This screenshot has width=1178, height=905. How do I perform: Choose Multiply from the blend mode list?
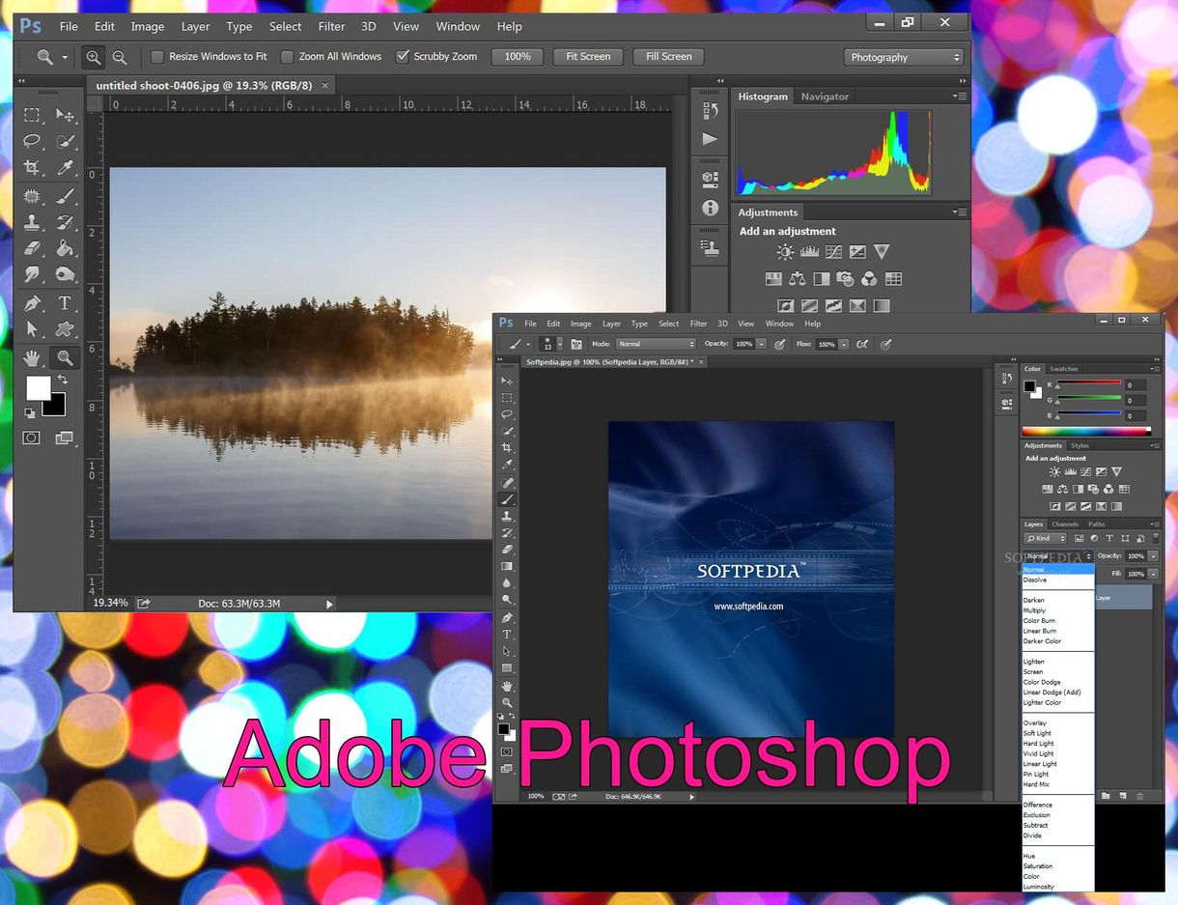(x=1034, y=610)
